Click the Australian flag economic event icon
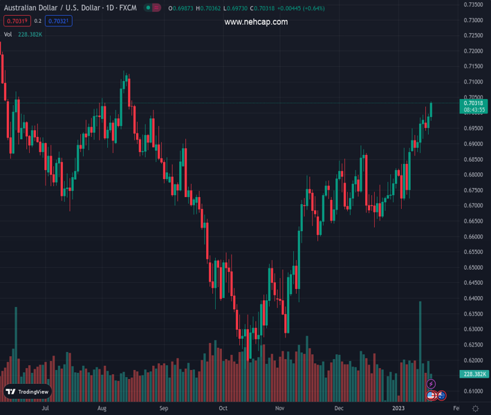Image resolution: width=491 pixels, height=415 pixels. 441,396
